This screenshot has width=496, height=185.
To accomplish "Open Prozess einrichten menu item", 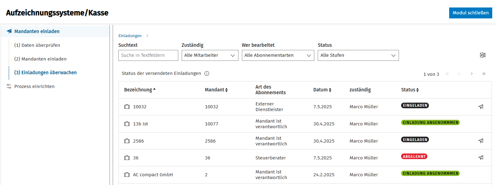I will [34, 86].
